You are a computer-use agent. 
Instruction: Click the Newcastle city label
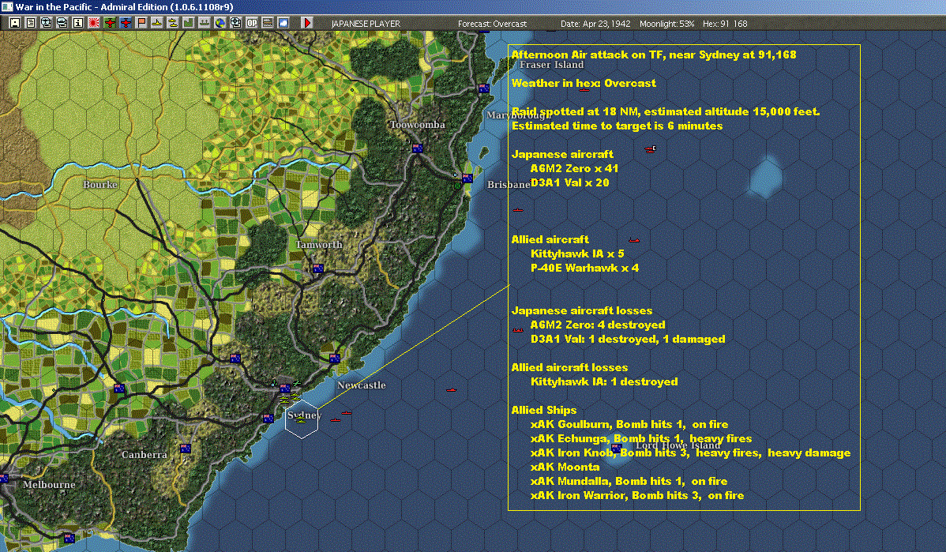click(362, 385)
